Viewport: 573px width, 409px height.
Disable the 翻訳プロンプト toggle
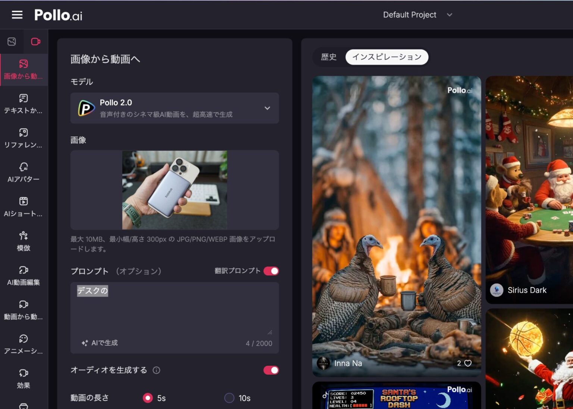tap(271, 271)
